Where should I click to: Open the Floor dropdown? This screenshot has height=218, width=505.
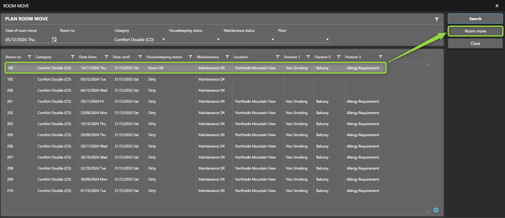pyautogui.click(x=327, y=39)
